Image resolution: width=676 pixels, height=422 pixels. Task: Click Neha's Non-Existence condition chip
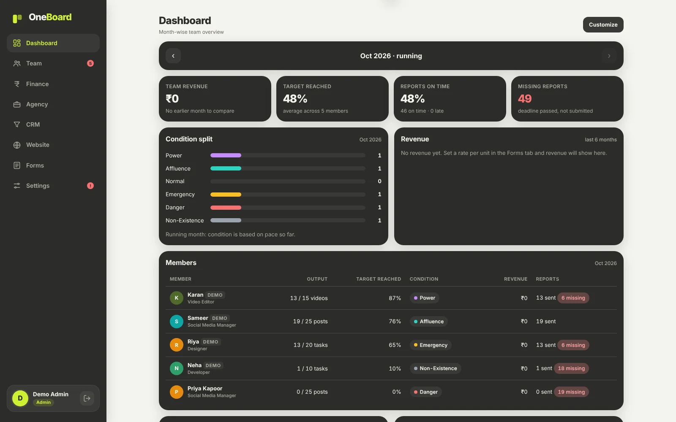pos(436,368)
